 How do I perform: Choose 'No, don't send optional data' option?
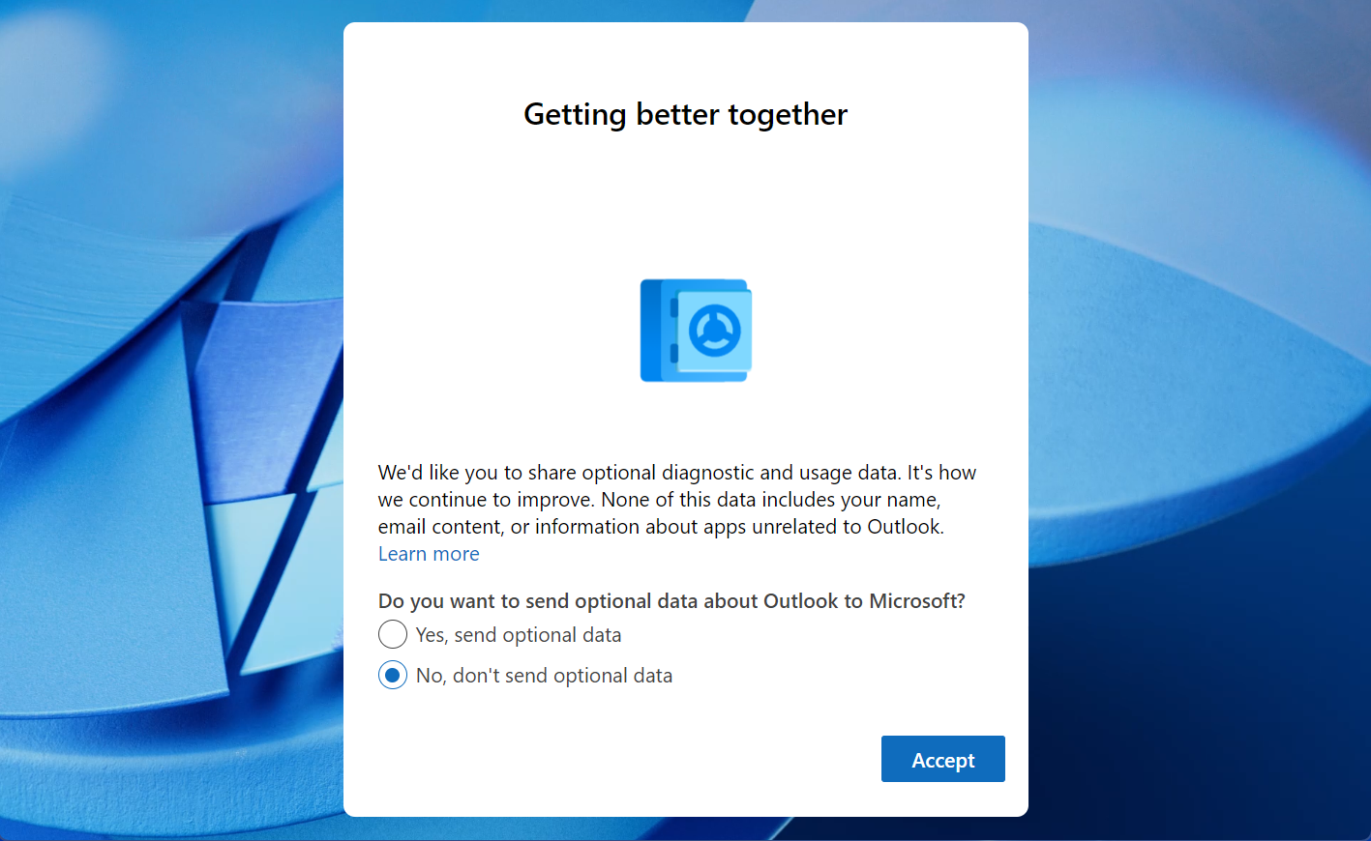[x=393, y=676]
